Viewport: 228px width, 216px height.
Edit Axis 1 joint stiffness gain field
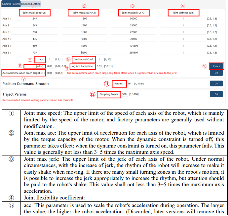click(x=183, y=19)
